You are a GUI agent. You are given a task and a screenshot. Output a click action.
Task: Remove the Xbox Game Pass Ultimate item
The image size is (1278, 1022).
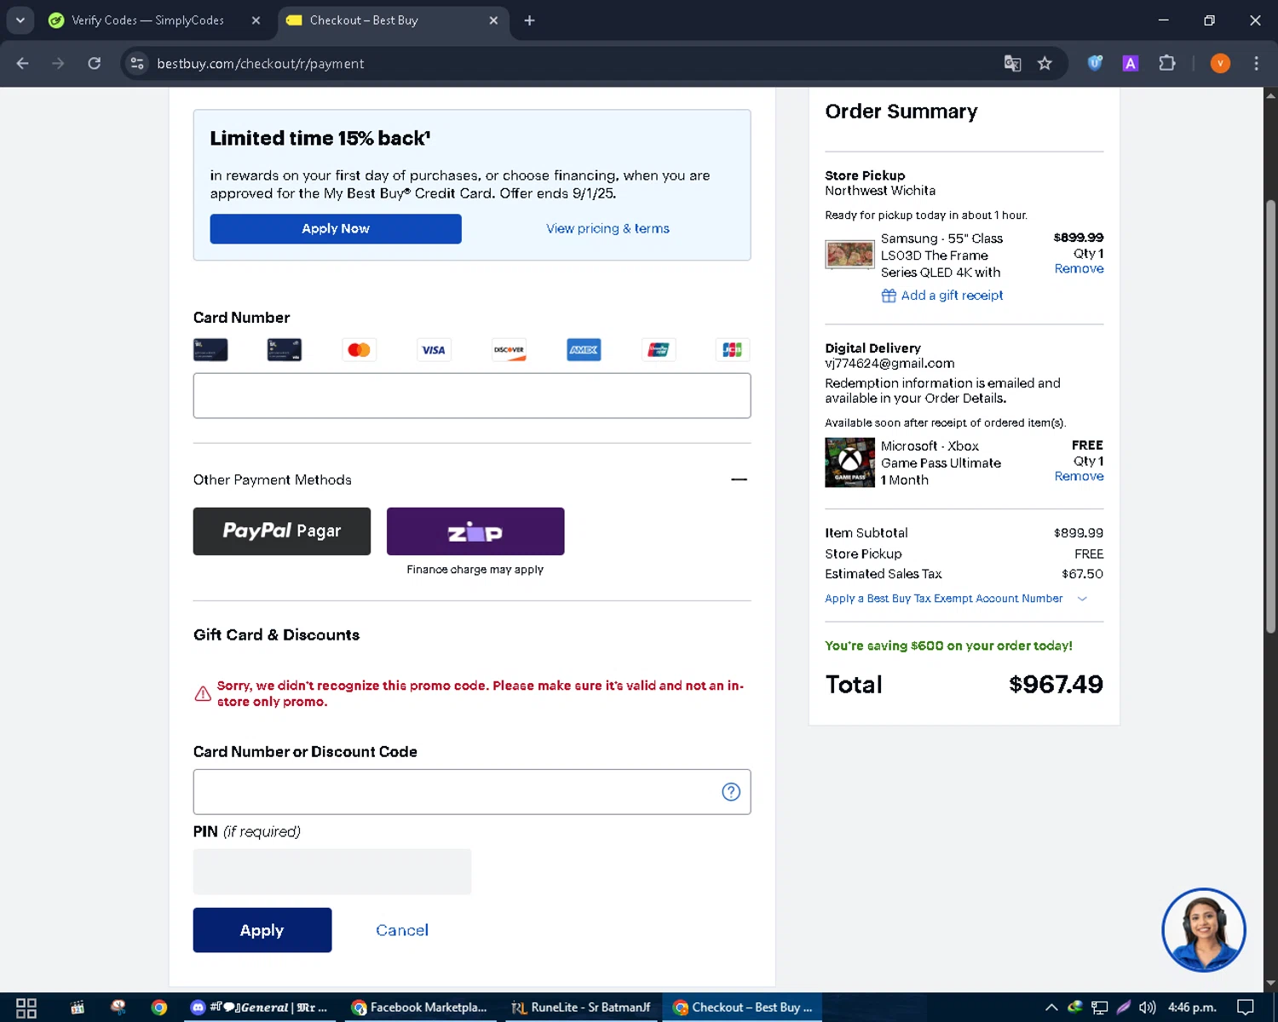[x=1079, y=476]
